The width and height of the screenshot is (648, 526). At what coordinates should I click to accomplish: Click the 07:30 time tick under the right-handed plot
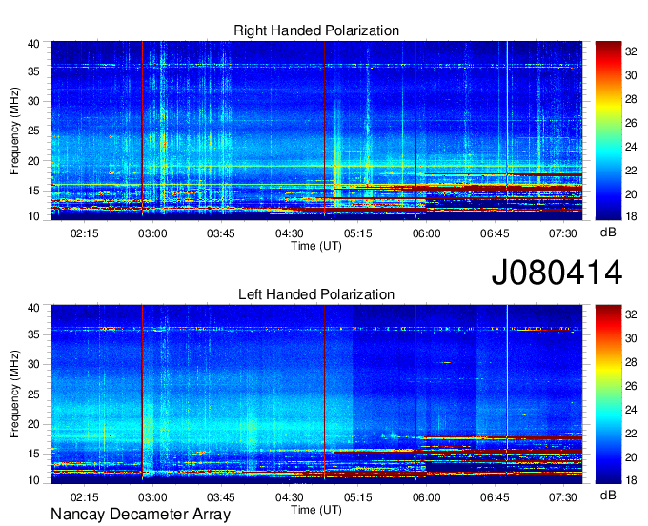[563, 233]
